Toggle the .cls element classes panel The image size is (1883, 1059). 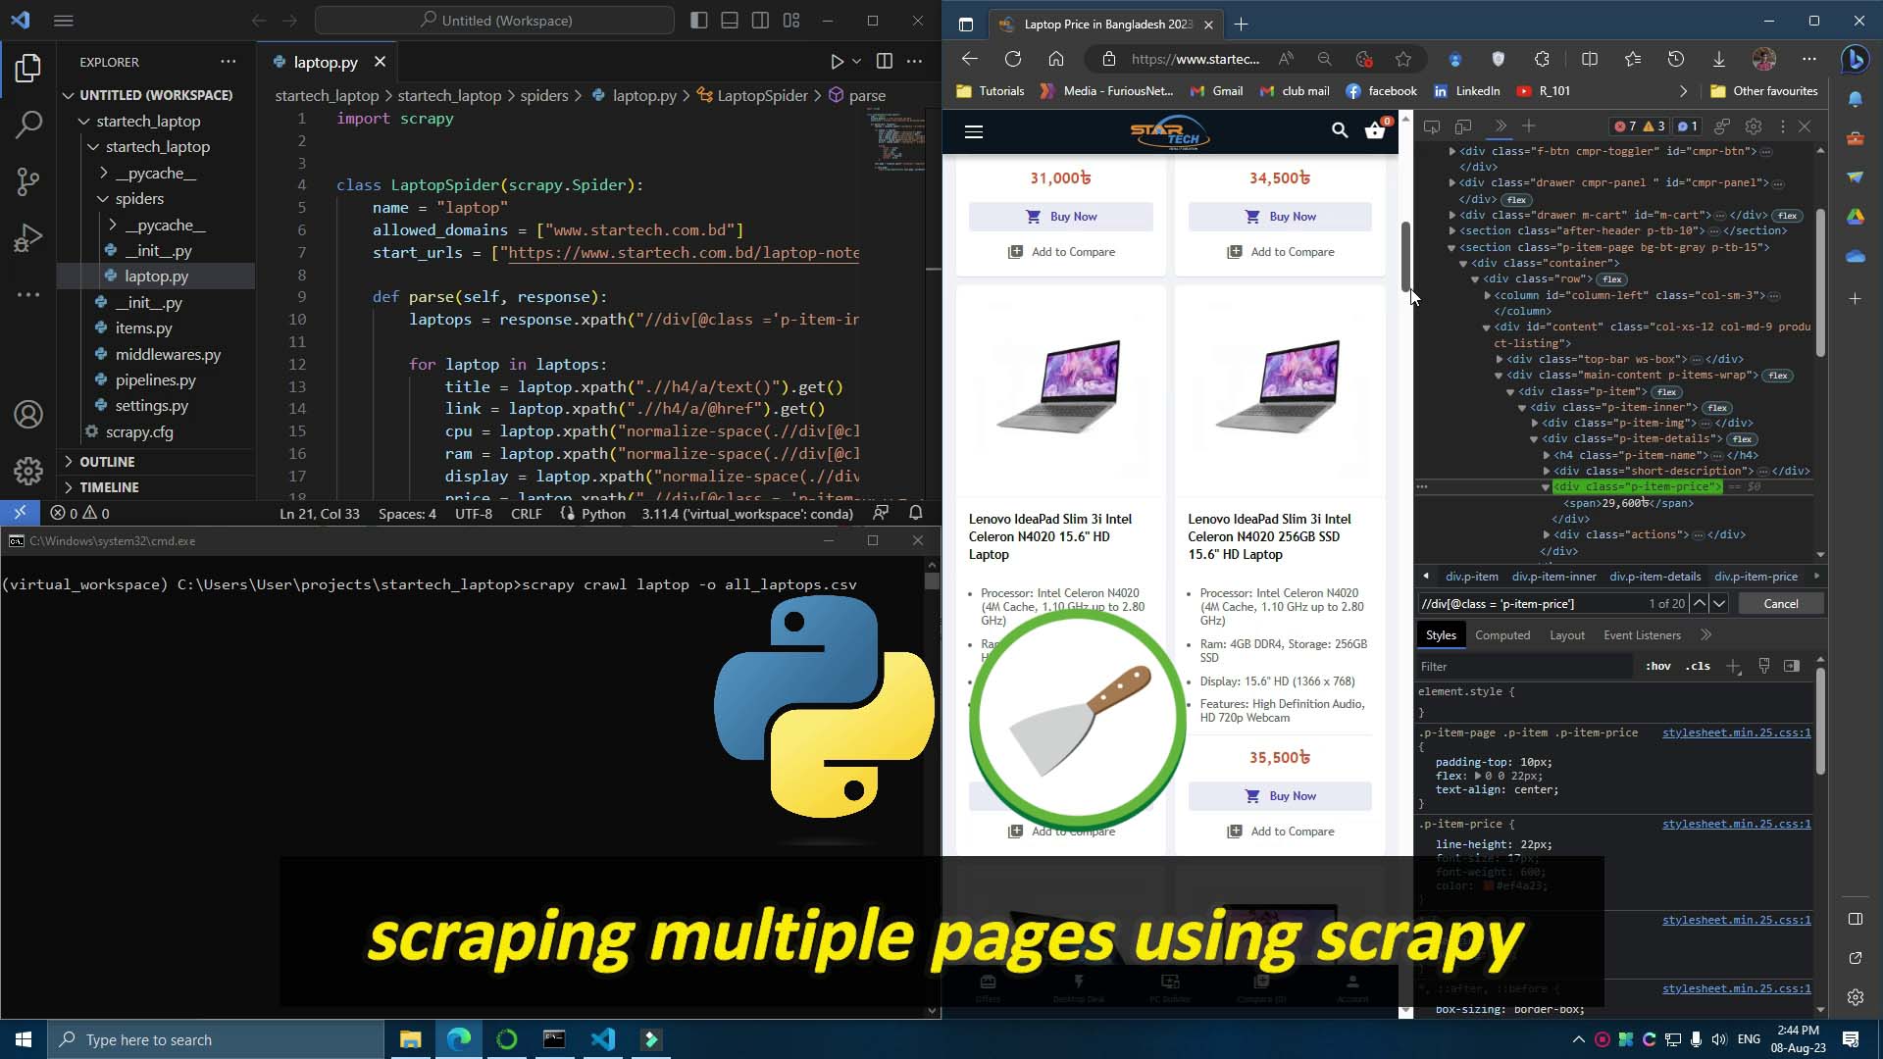tap(1698, 666)
